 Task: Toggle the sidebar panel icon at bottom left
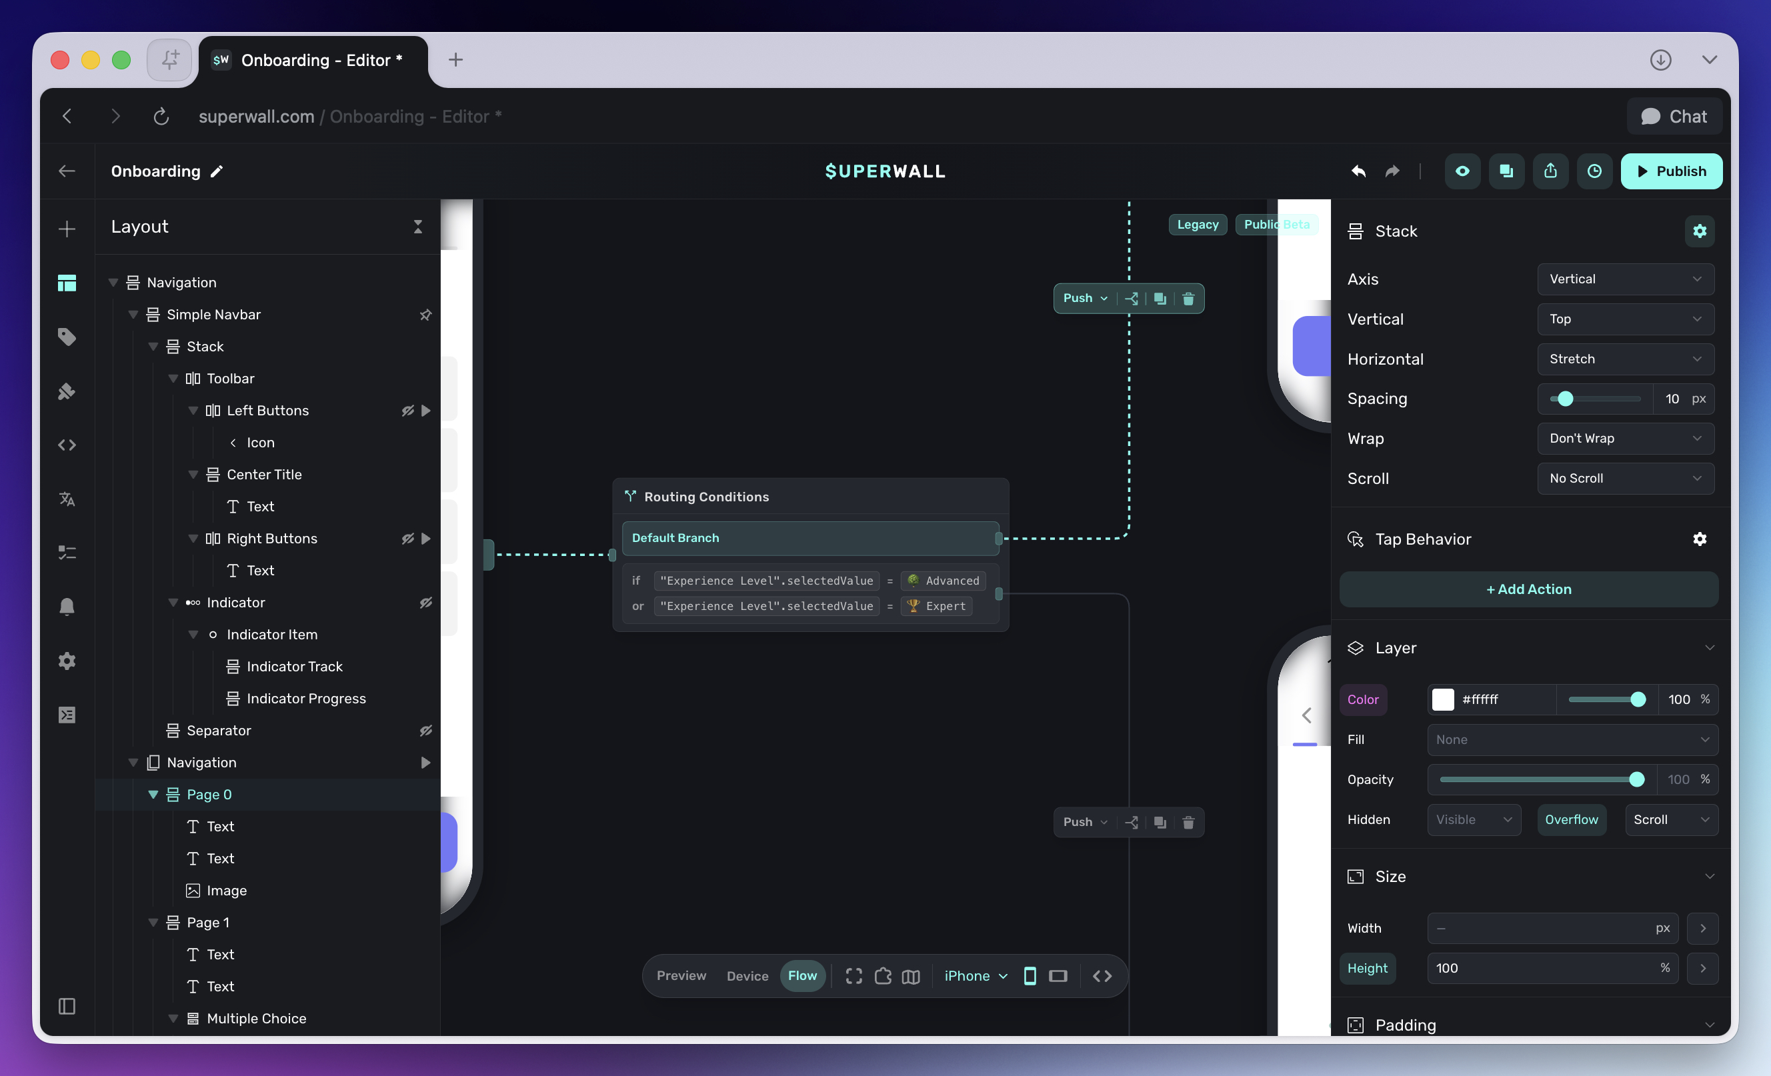click(x=67, y=1005)
